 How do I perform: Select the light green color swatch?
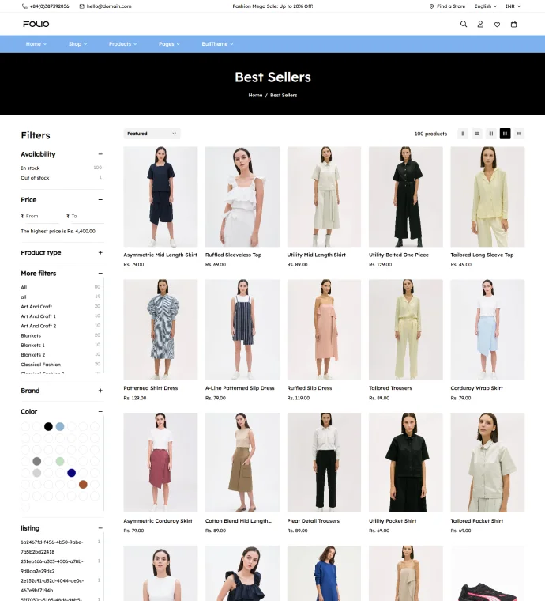tap(60, 461)
